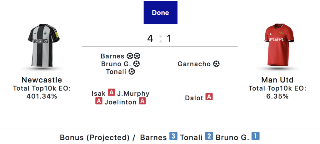Click the goal ball icon next to Tonali
The image size is (320, 144).
tap(132, 72)
